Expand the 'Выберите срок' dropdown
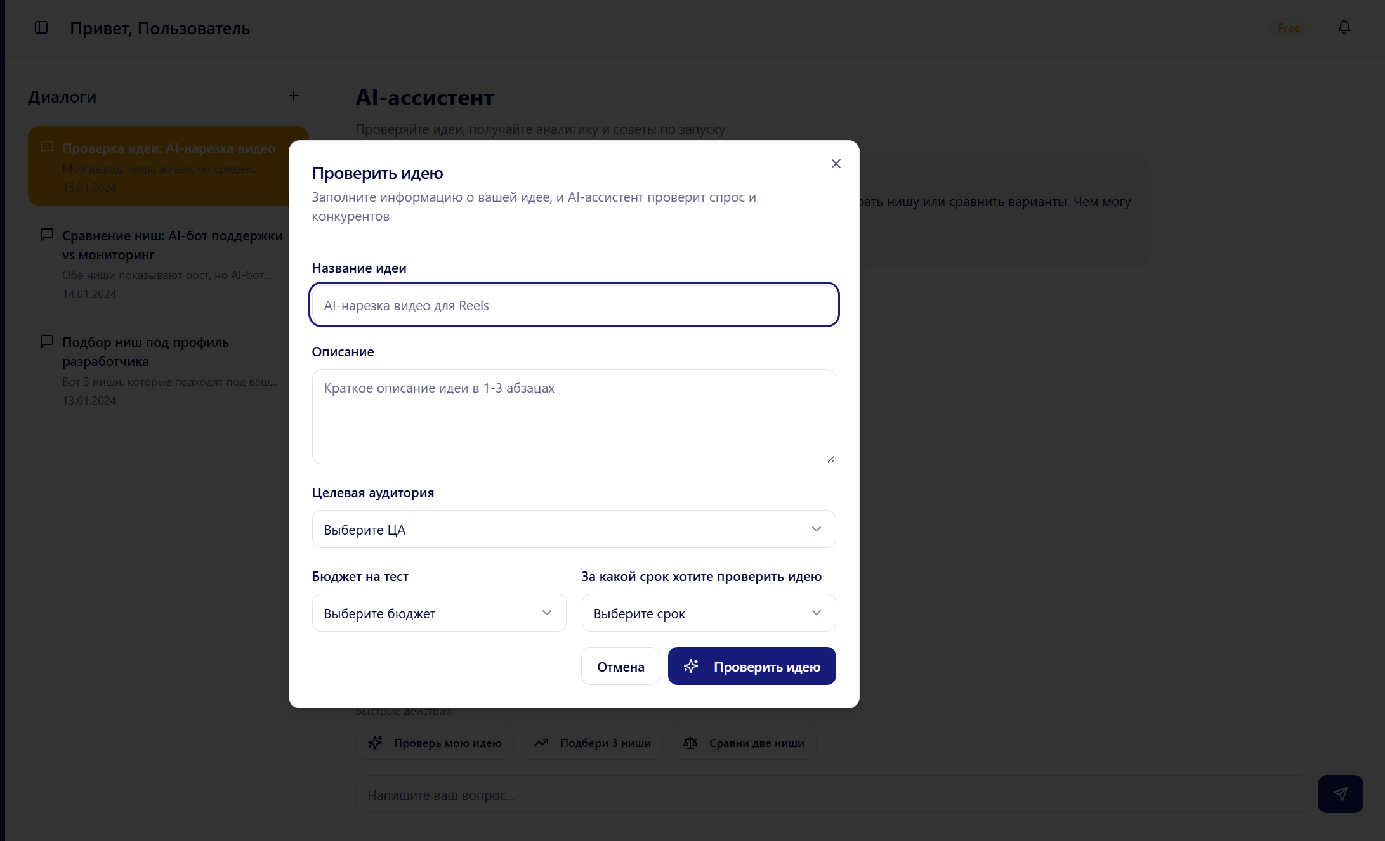Screen dimensions: 1385x841 pyautogui.click(x=708, y=613)
